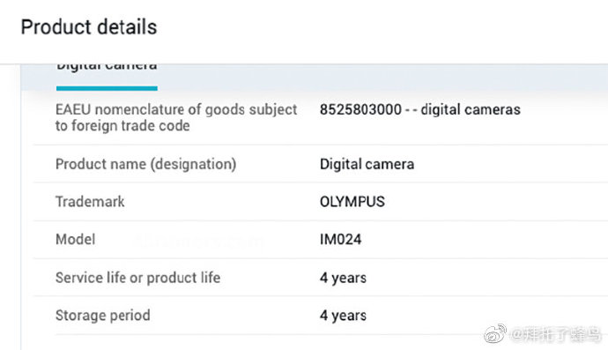Select the 4 years storage period value

(343, 316)
